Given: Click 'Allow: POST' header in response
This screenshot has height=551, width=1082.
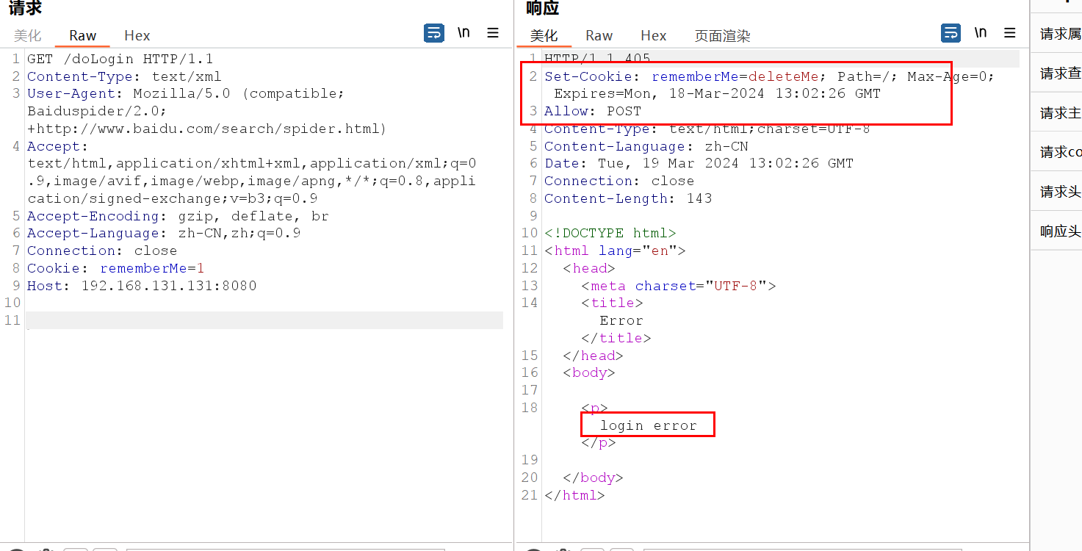Looking at the screenshot, I should [593, 111].
